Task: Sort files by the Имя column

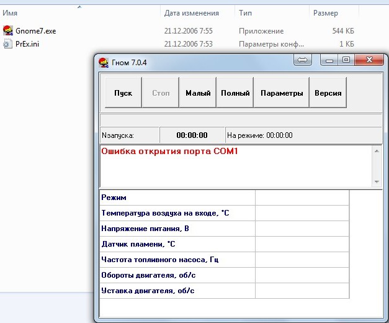Action: 80,13
